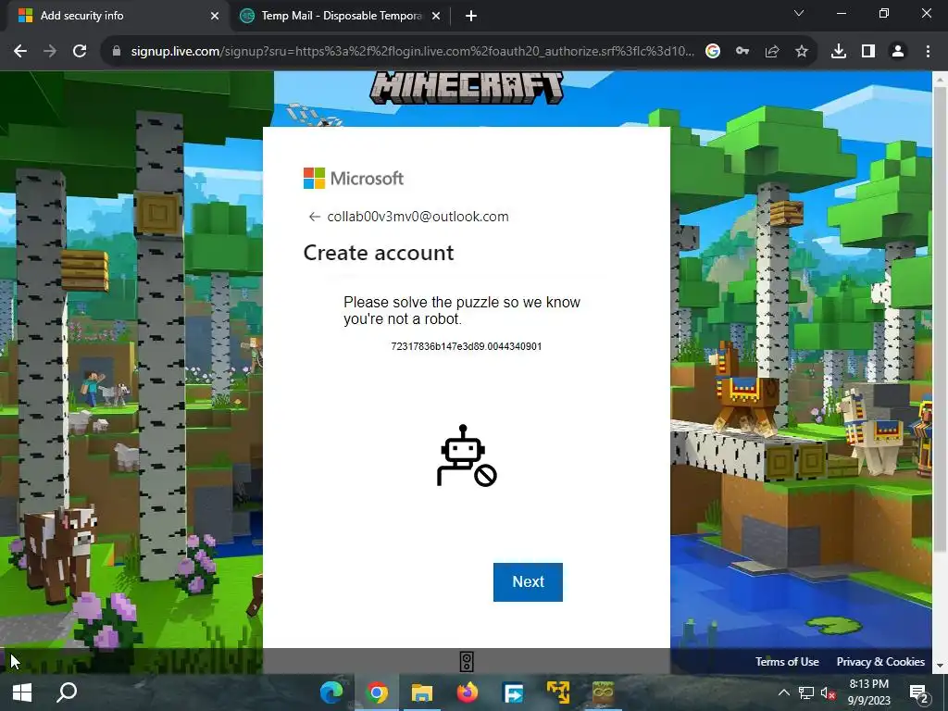This screenshot has height=711, width=948.
Task: Click browser forward arrow
Action: click(x=50, y=52)
